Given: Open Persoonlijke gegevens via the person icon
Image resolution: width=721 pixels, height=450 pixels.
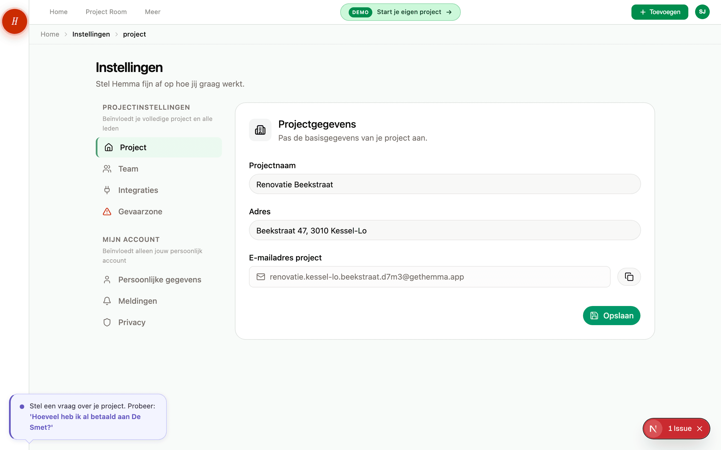Looking at the screenshot, I should tap(107, 280).
